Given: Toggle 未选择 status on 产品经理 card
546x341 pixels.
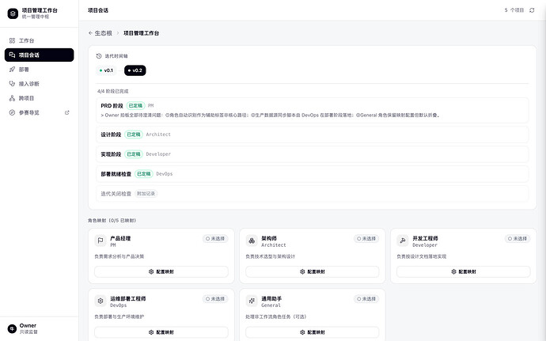Looking at the screenshot, I should (215, 239).
